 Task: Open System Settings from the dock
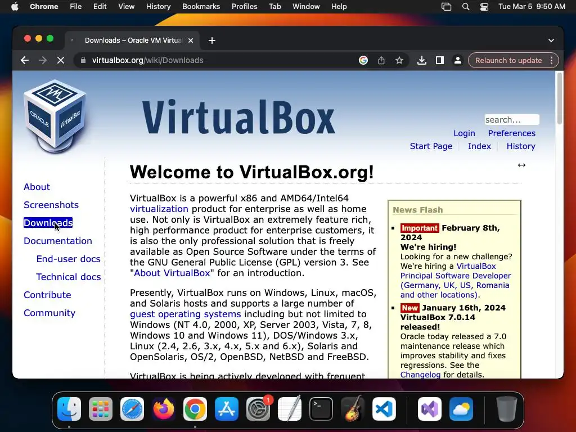coord(258,408)
